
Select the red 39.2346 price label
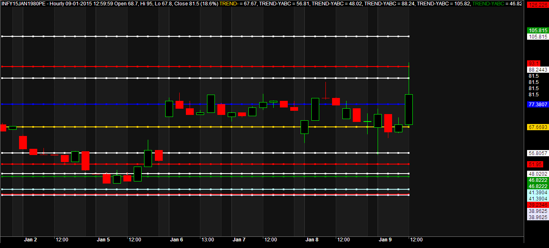(538, 205)
